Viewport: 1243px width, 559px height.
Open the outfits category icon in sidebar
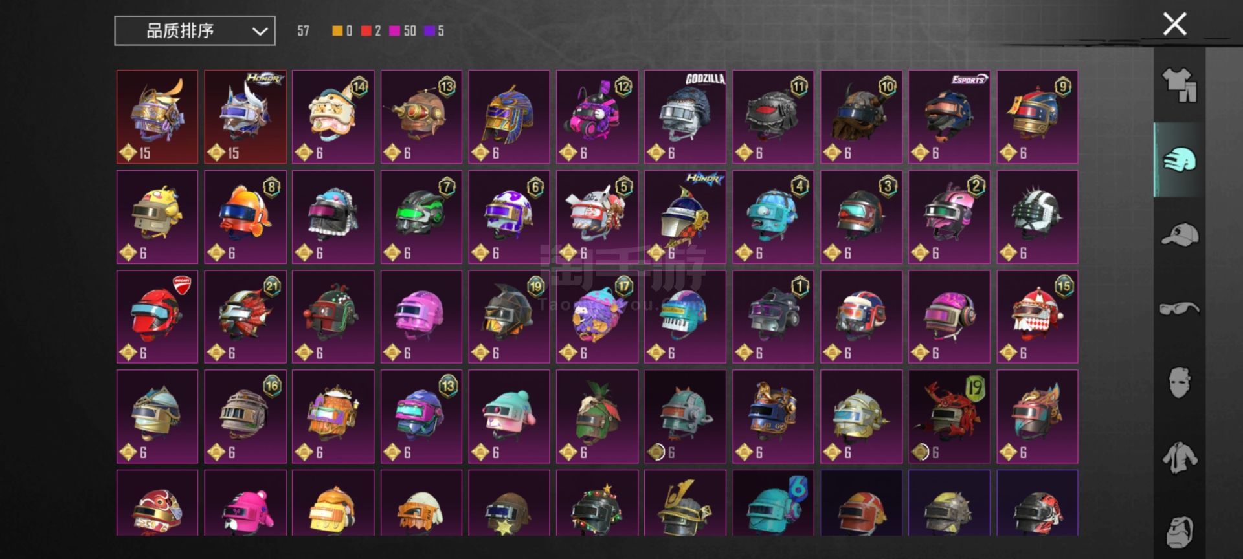(x=1180, y=85)
